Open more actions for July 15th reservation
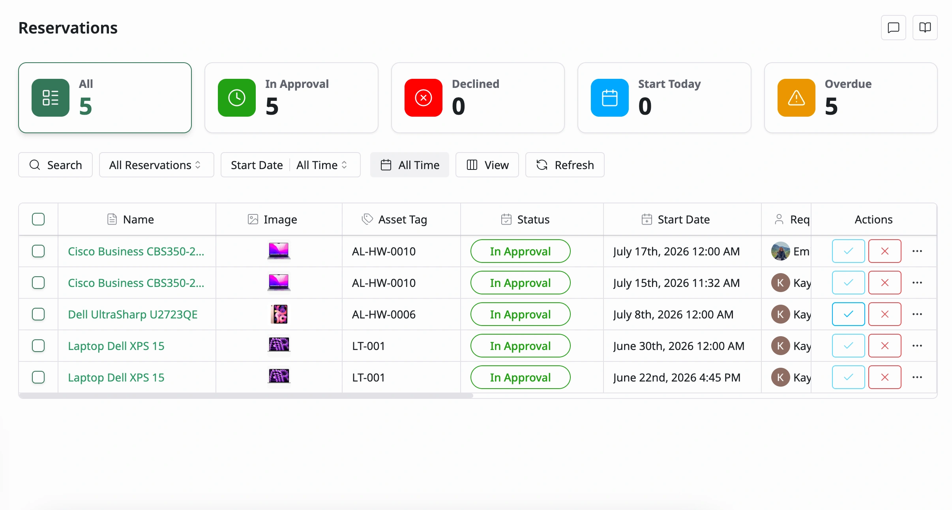Image resolution: width=952 pixels, height=510 pixels. click(917, 283)
